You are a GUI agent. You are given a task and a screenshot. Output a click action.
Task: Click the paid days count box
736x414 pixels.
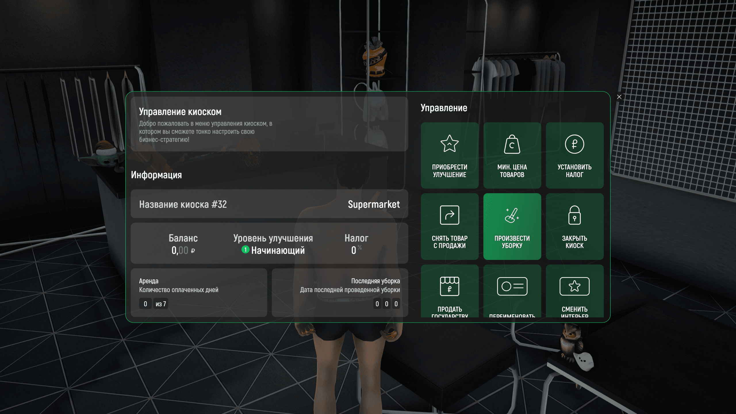[x=145, y=304]
